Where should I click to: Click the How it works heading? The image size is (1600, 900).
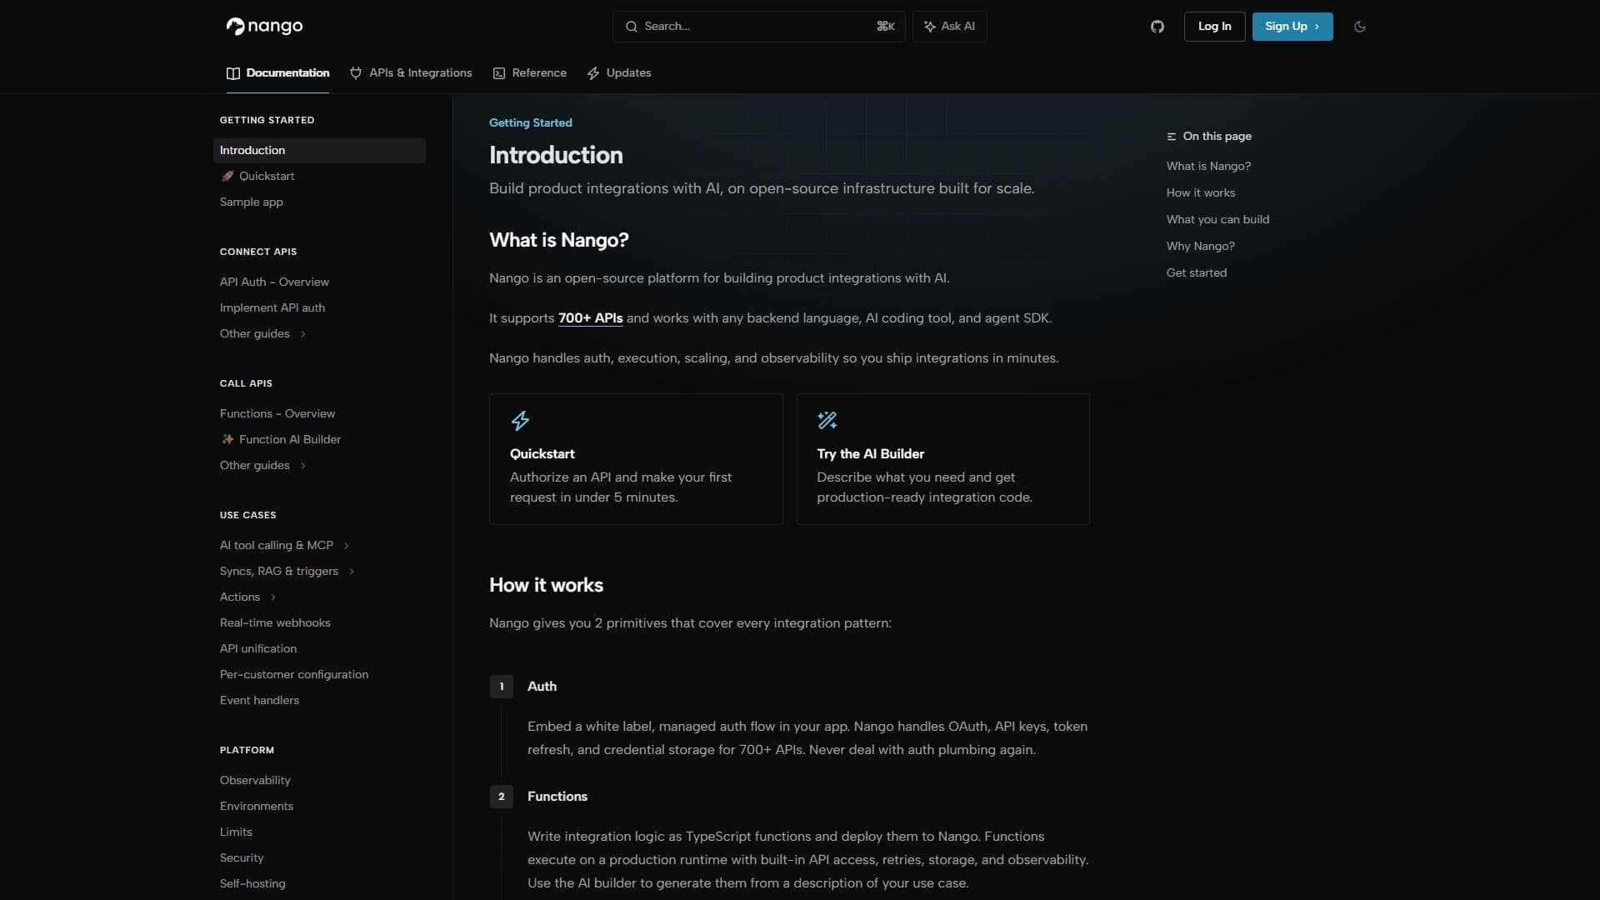click(547, 585)
